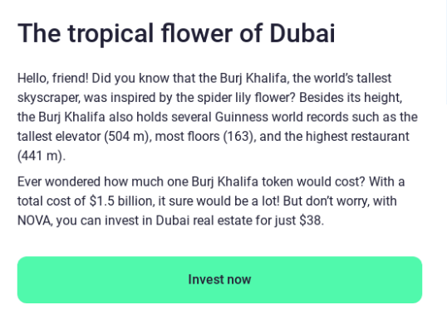Click the word NOVA in the paragraph
The width and height of the screenshot is (447, 334).
(34, 220)
